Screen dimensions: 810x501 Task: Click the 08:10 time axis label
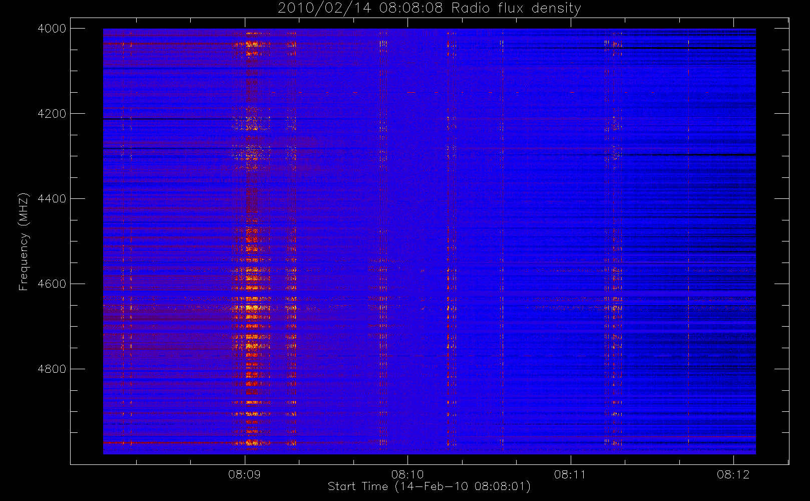(x=408, y=474)
